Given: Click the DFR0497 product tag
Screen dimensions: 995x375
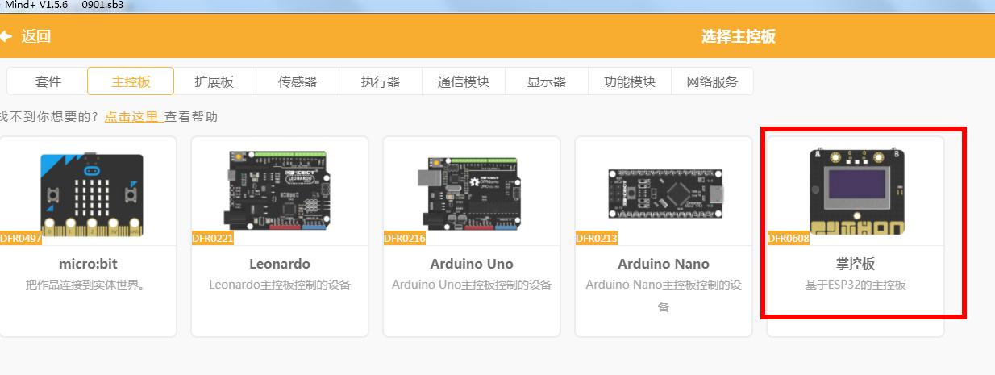Looking at the screenshot, I should pyautogui.click(x=21, y=239).
